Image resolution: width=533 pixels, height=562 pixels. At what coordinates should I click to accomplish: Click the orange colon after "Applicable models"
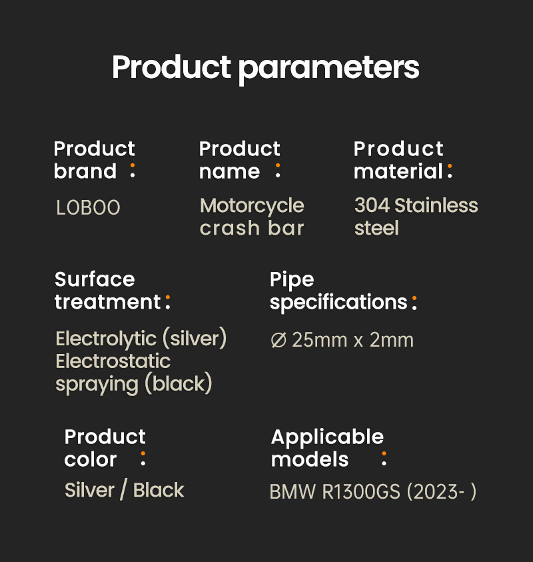pos(384,458)
